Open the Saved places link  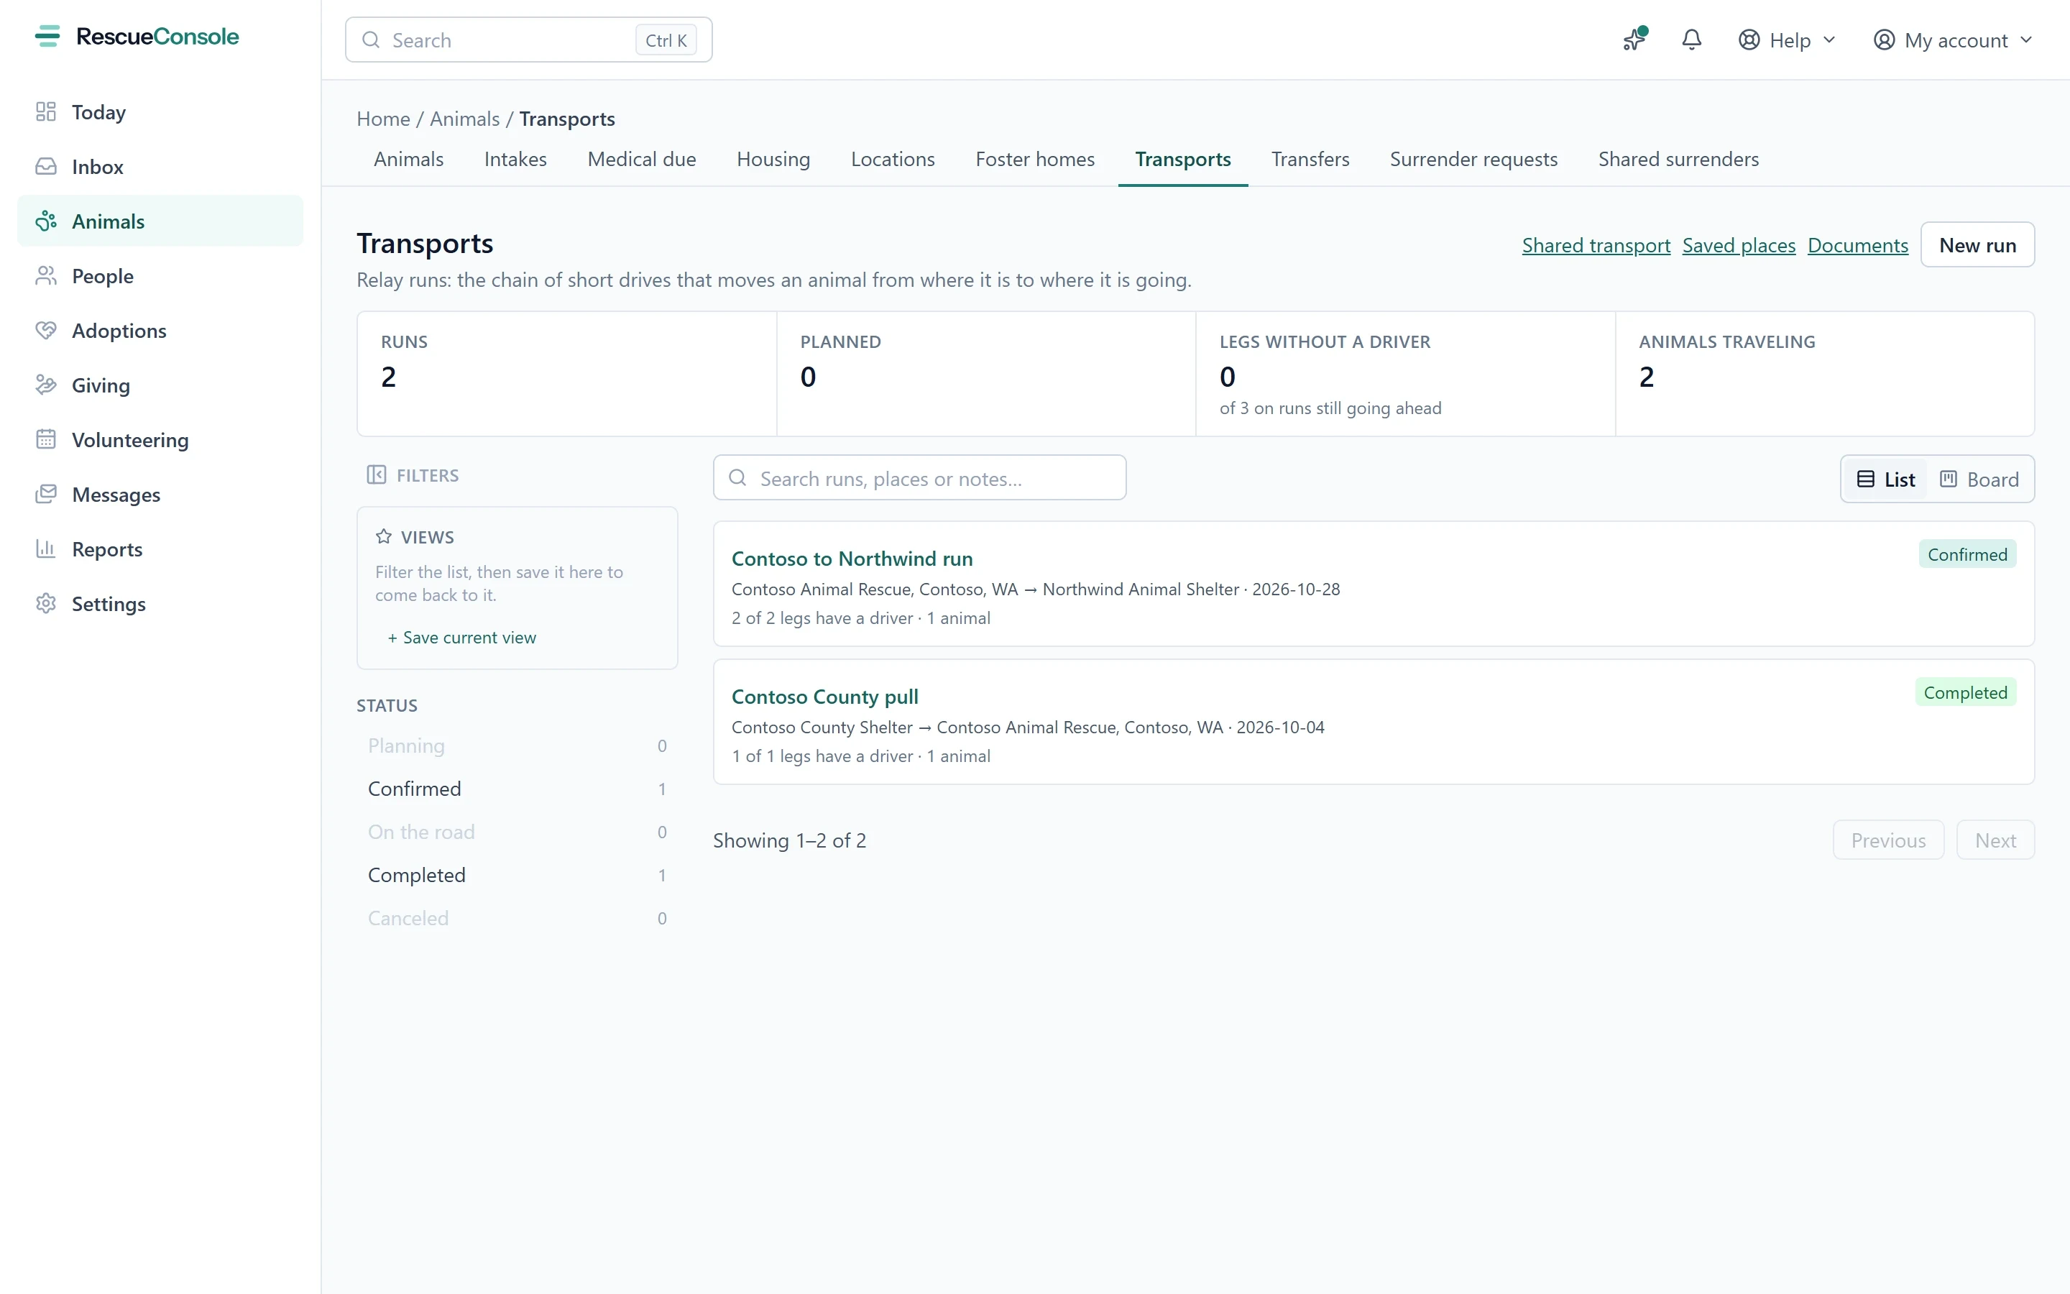pyautogui.click(x=1738, y=246)
